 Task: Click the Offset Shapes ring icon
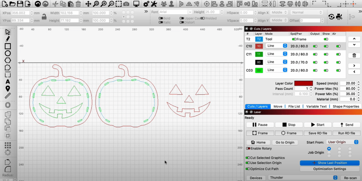(x=8, y=105)
